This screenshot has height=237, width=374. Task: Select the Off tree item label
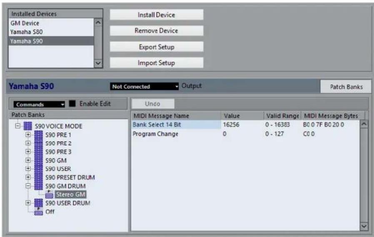[x=50, y=212]
